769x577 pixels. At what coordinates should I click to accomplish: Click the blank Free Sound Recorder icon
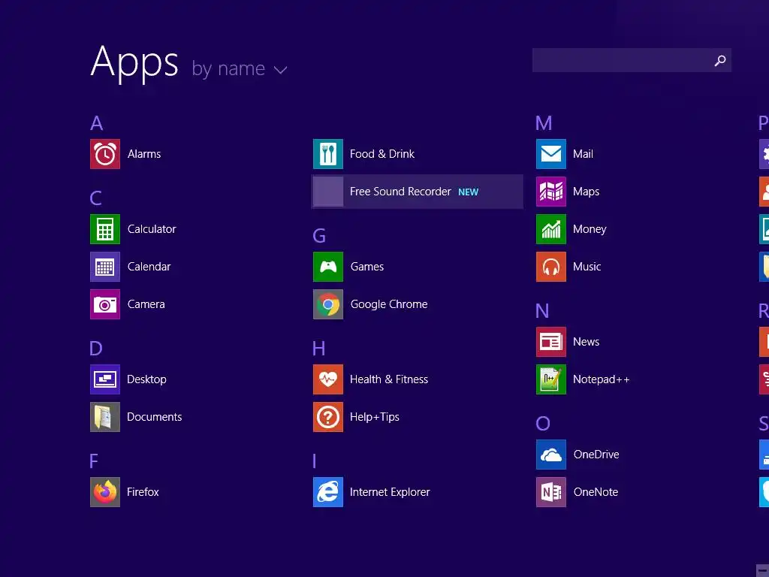click(x=328, y=192)
